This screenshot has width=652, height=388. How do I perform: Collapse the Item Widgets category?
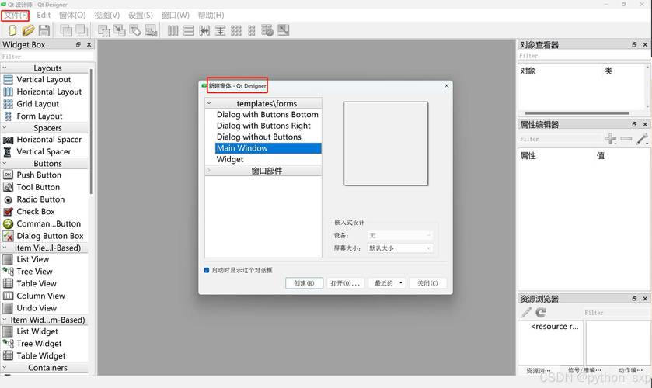coord(5,320)
